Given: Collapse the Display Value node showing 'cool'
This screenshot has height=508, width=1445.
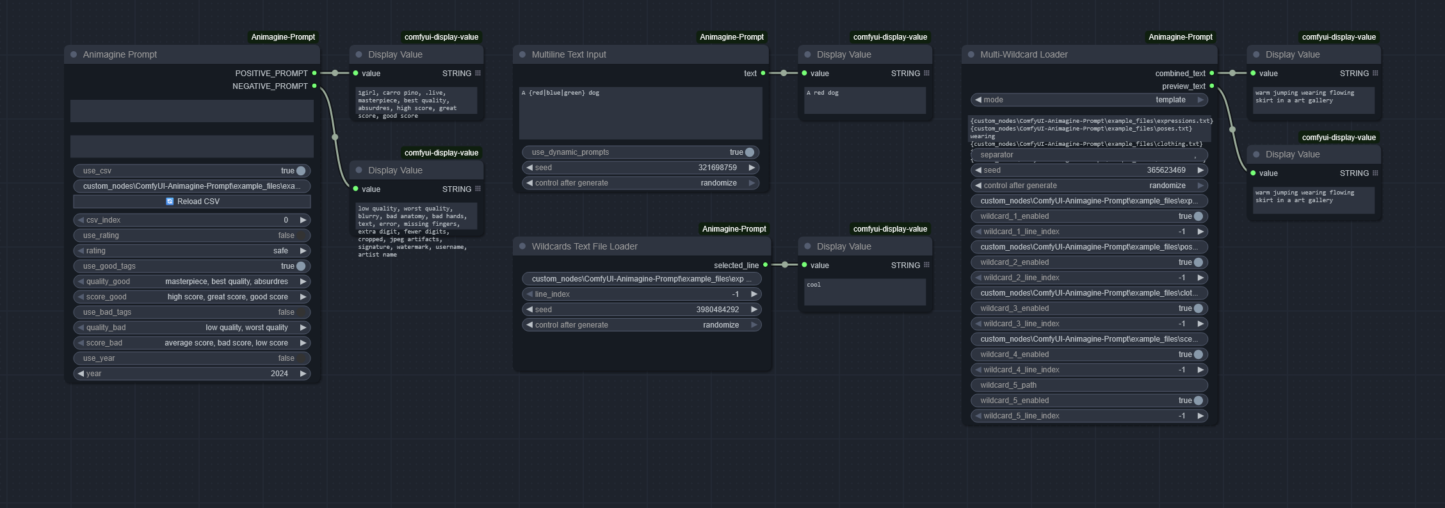Looking at the screenshot, I should point(807,246).
